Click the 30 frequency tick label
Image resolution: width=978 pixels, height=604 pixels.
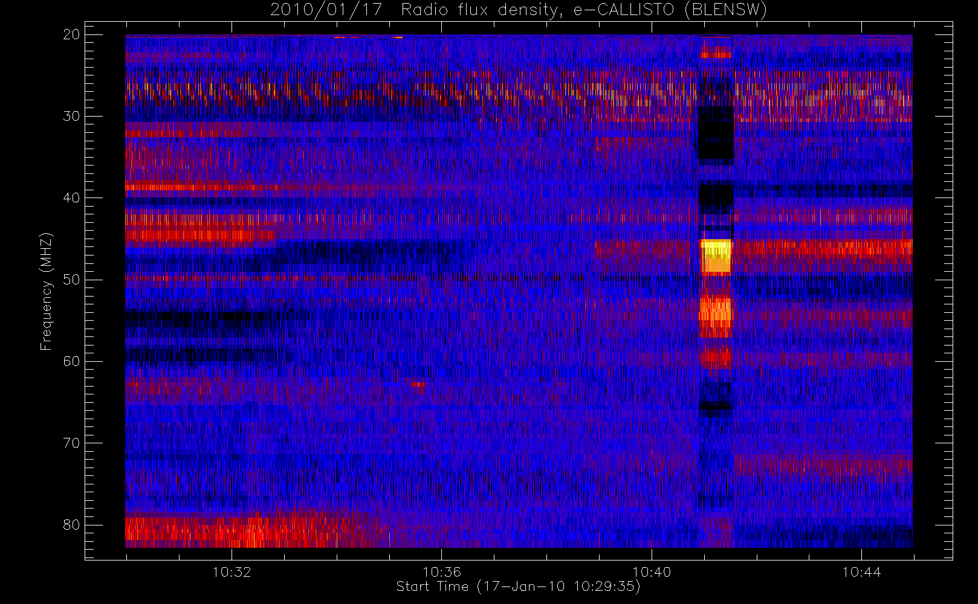coord(71,116)
